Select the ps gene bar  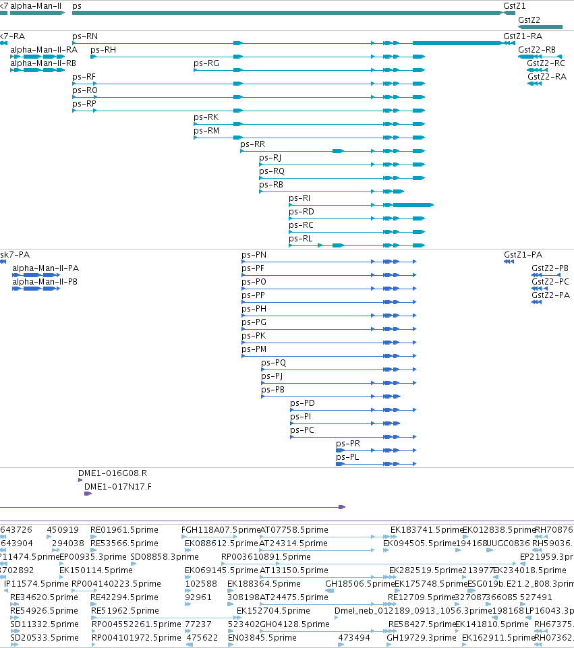tap(287, 13)
